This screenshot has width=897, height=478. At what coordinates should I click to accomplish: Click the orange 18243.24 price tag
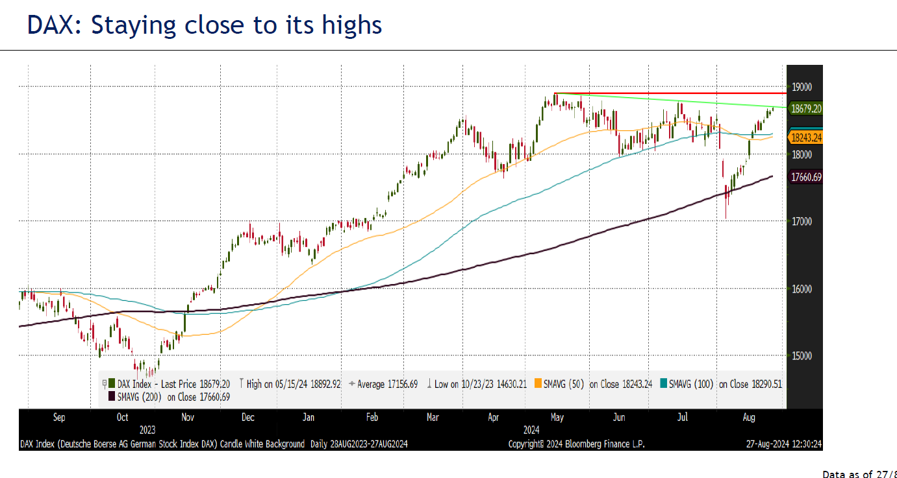(x=805, y=137)
